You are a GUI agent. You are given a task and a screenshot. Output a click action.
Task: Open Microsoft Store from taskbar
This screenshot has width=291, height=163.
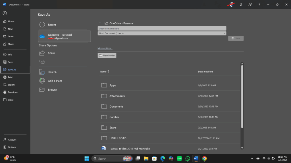coord(154,158)
